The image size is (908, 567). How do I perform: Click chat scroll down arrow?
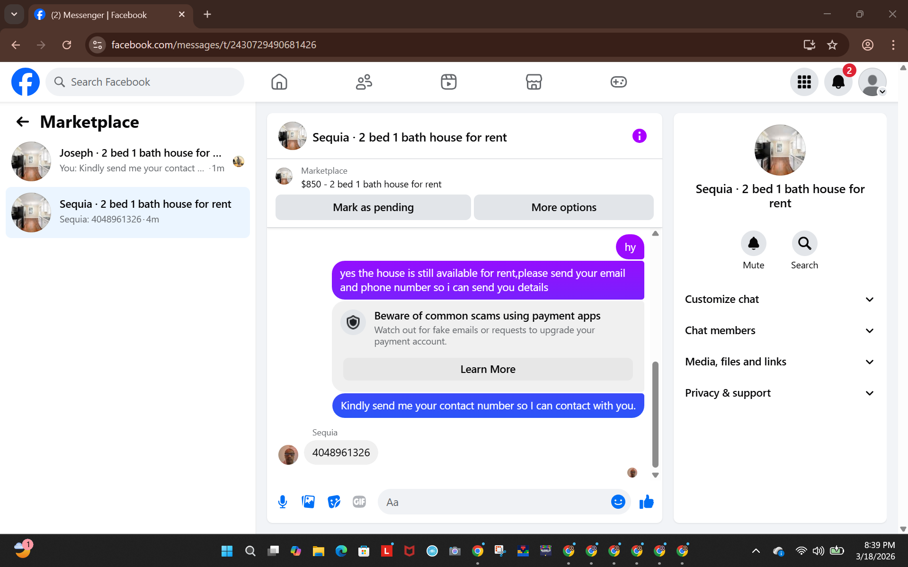tap(655, 475)
